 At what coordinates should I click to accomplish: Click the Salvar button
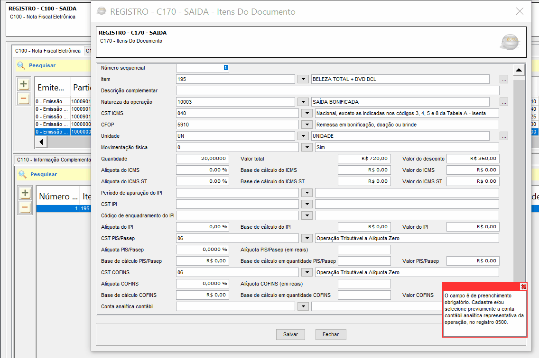290,334
